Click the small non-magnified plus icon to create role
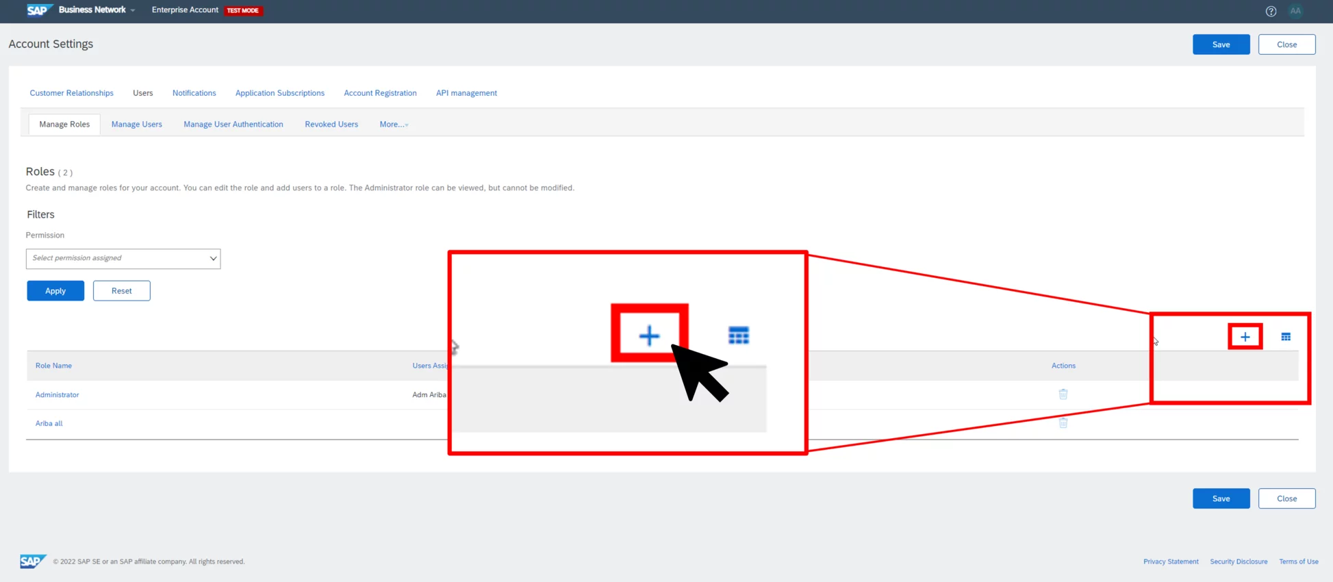Viewport: 1333px width, 582px height. (1245, 337)
